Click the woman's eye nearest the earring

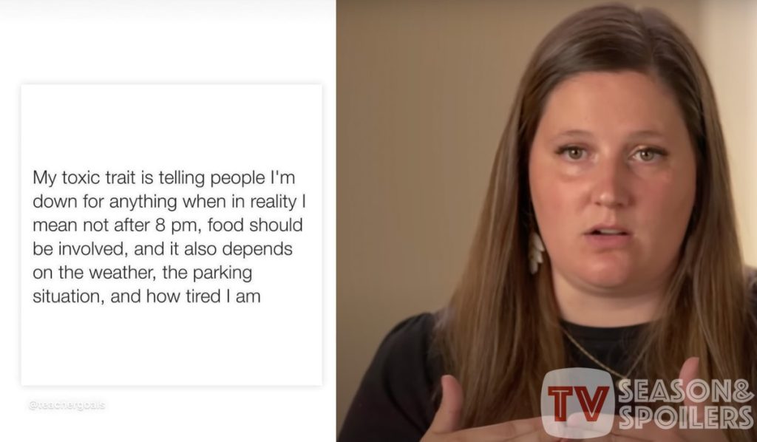(574, 153)
